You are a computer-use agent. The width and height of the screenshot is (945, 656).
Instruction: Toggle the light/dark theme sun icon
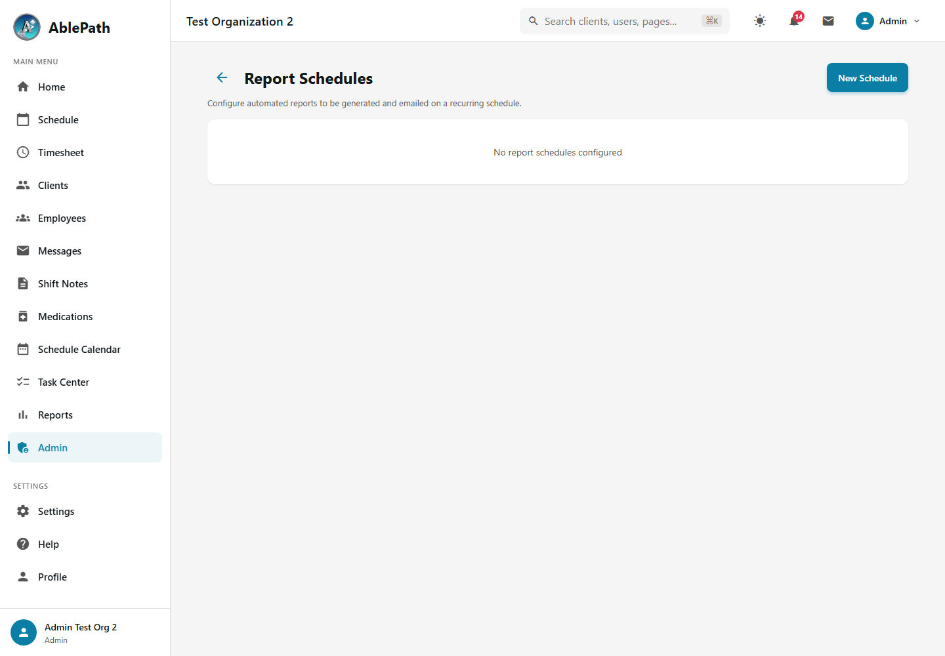[x=760, y=21]
